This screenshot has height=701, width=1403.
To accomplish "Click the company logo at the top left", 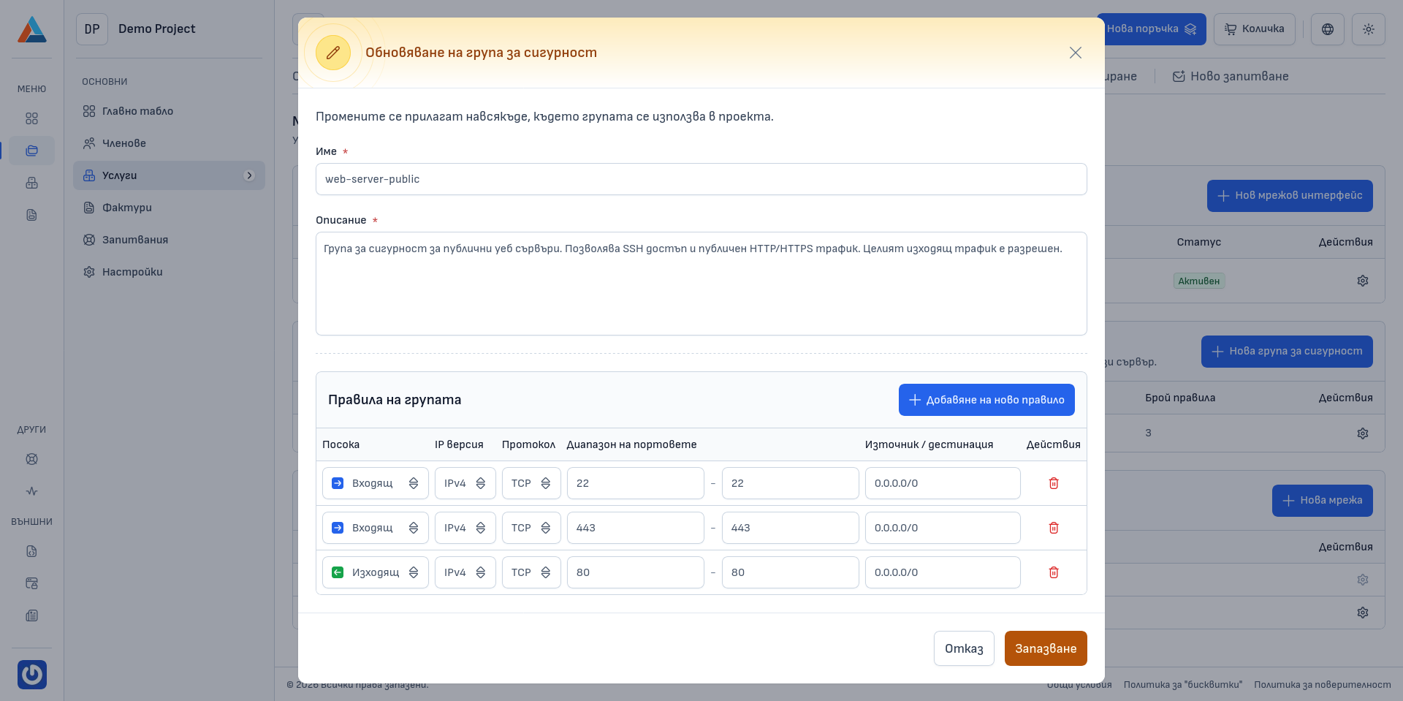I will [x=31, y=29].
